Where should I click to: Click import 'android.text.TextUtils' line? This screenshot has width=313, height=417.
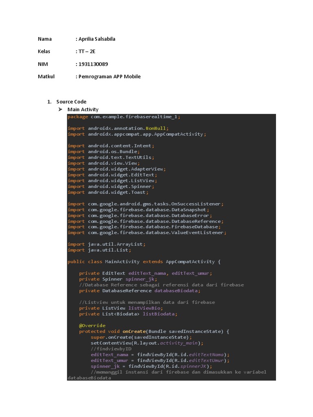(x=111, y=158)
